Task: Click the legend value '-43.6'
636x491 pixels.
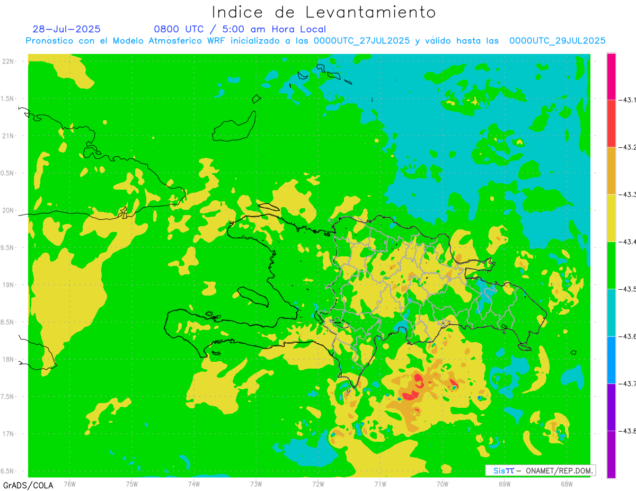Action: point(628,336)
